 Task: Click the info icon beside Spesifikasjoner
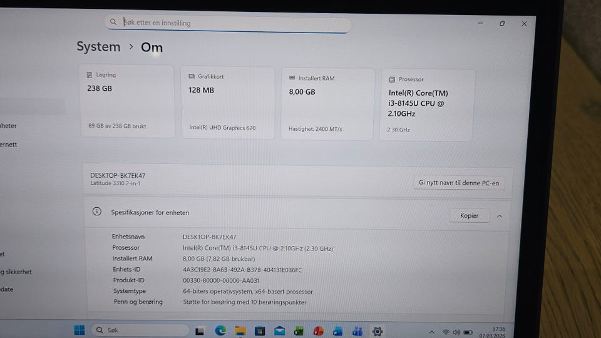[96, 212]
